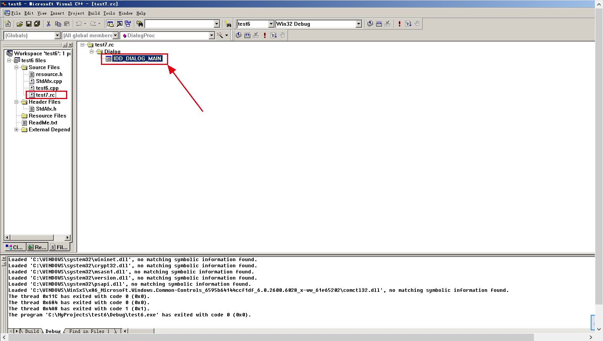Expand the External Dependencies folder
The width and height of the screenshot is (603, 341).
pos(17,129)
